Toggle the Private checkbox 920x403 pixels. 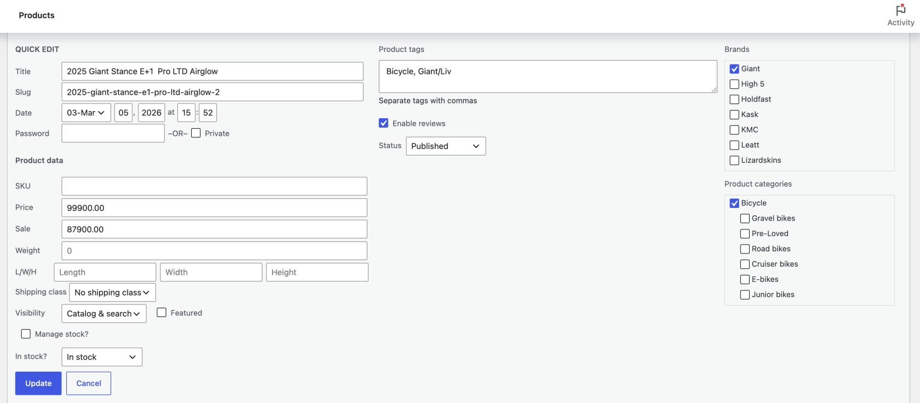coord(196,133)
